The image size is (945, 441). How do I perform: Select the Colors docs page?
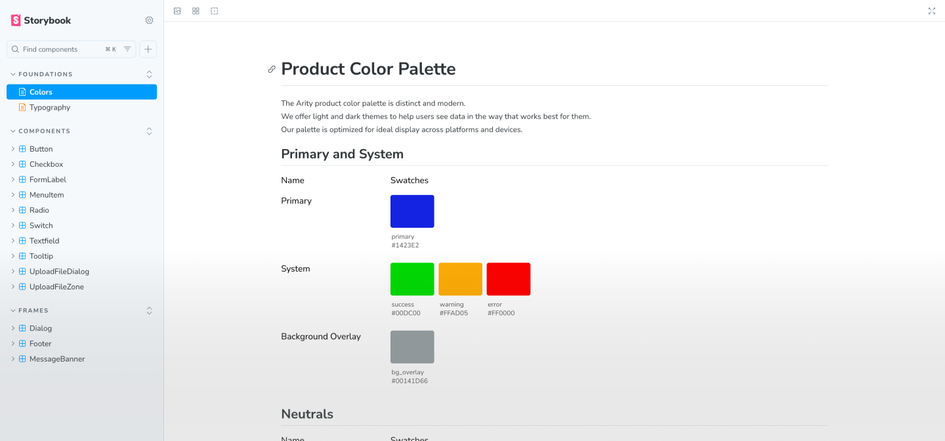pos(41,92)
